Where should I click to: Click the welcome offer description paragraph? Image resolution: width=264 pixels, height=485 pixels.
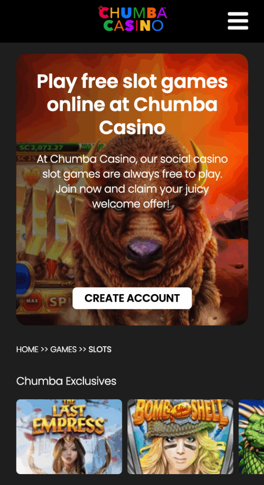(132, 181)
